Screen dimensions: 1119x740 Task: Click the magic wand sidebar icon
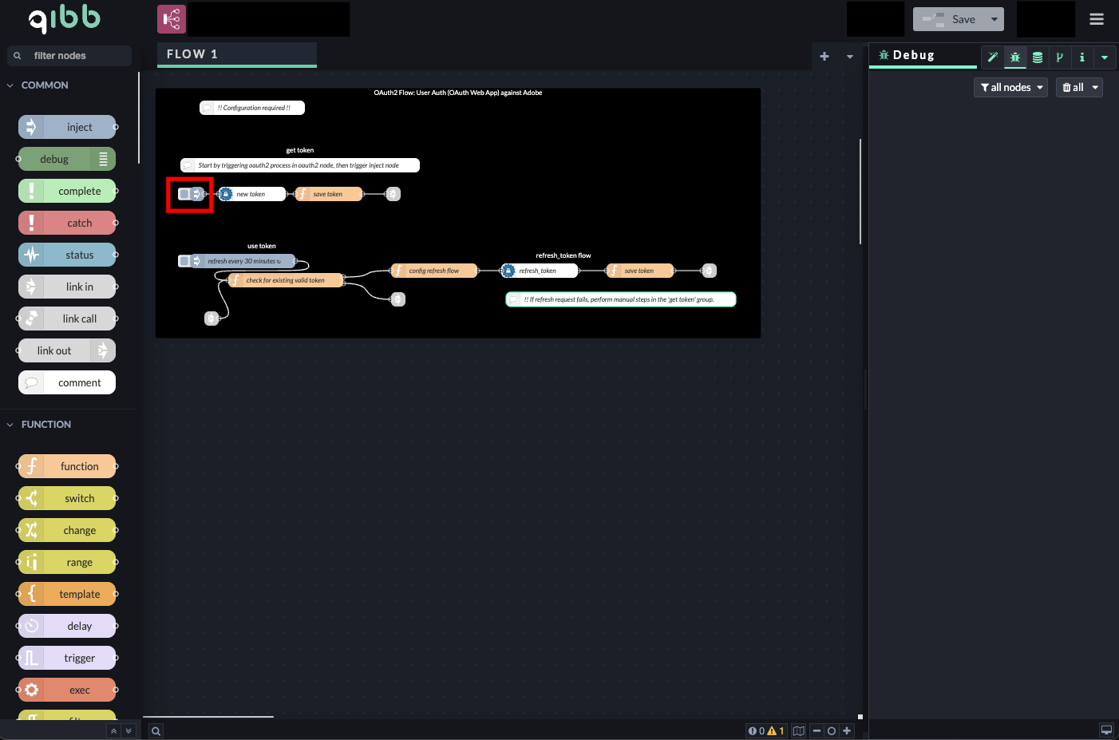(x=992, y=57)
